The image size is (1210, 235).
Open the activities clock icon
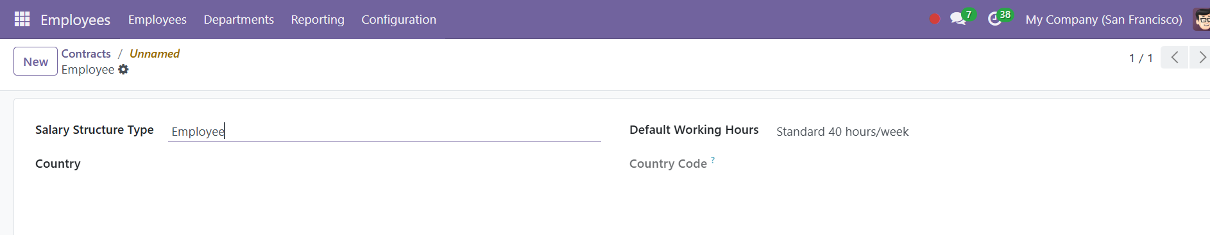(994, 19)
